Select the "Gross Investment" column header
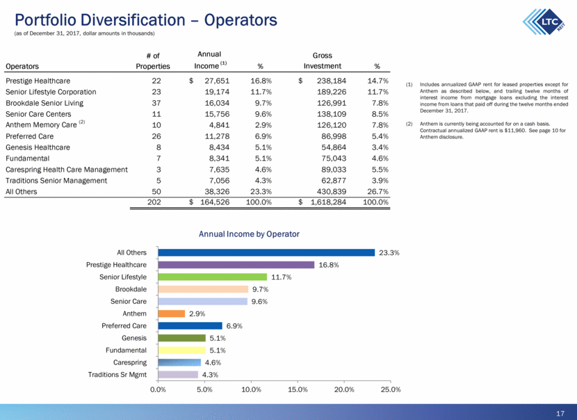577x420 pixels. coord(323,60)
